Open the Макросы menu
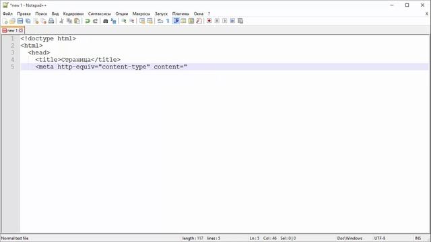431x242 pixels. (141, 13)
